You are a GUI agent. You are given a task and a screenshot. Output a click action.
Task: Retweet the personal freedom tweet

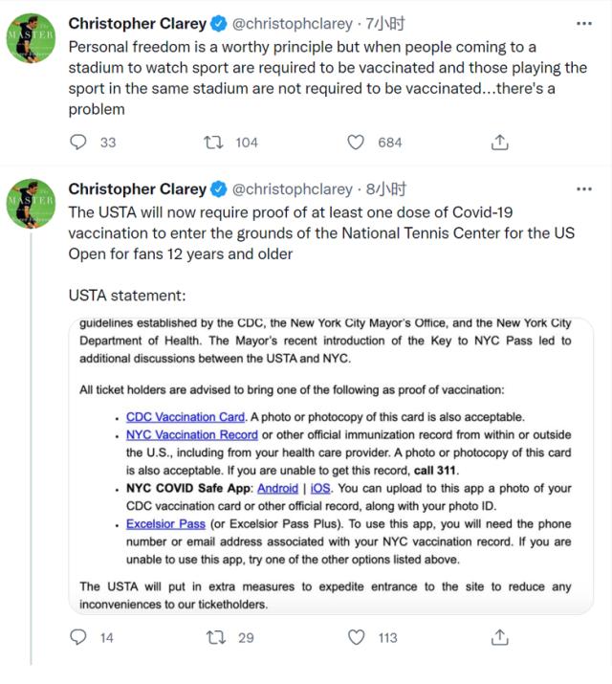pyautogui.click(x=216, y=143)
